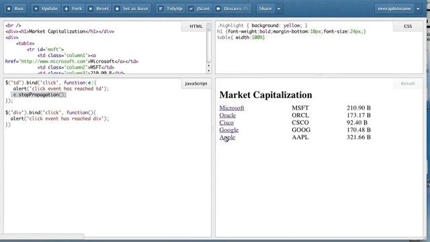The image size is (430, 242).
Task: Click the HTML panel scroll down arrow
Action: click(209, 71)
